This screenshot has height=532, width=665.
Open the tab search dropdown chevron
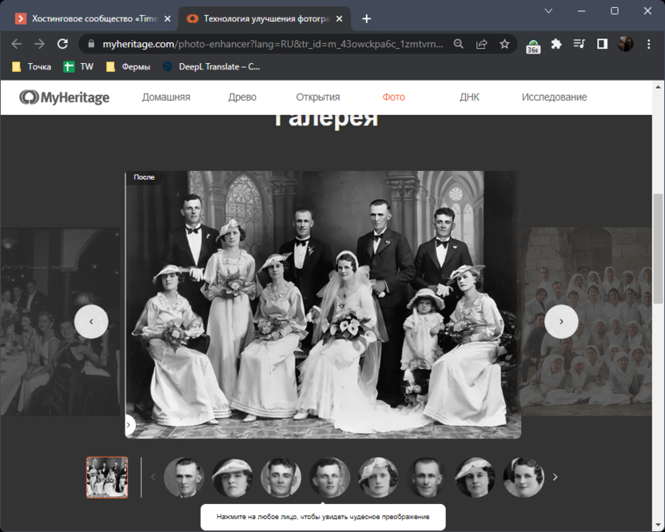[x=548, y=11]
